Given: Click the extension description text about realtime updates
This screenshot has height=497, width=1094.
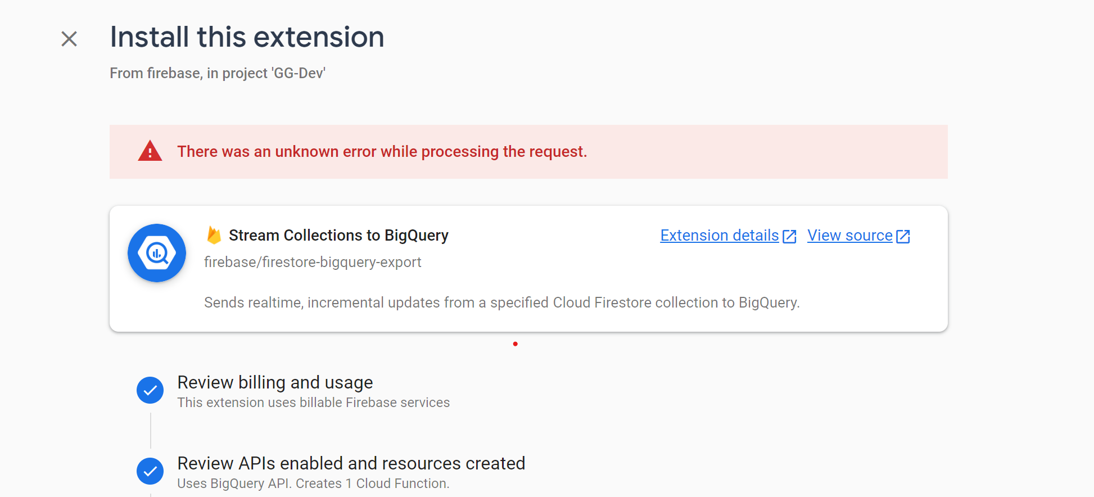Looking at the screenshot, I should [x=501, y=302].
